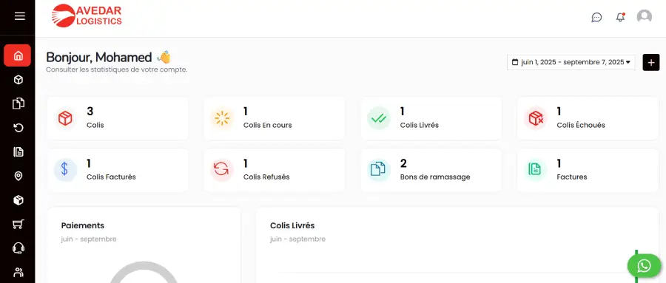Click the count 3 on Colis card
Screen dimensions: 666x283
tap(90, 112)
